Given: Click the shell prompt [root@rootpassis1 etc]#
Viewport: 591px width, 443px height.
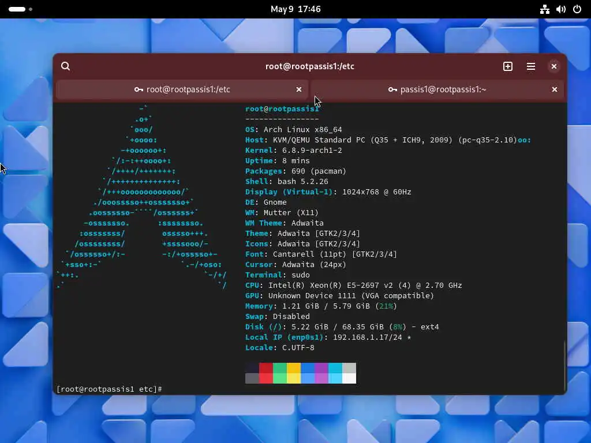Looking at the screenshot, I should (x=109, y=389).
